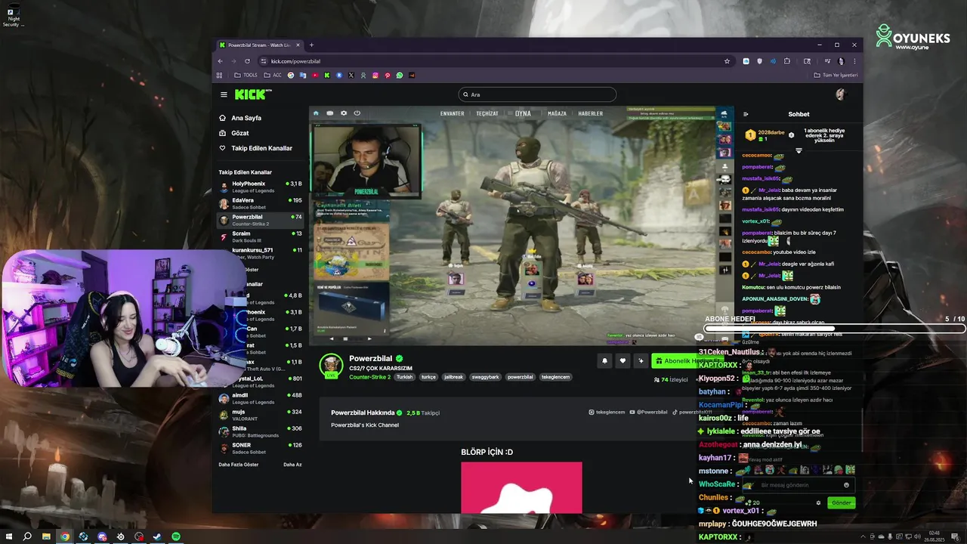967x544 pixels.
Task: Collapse list with Daha Az
Action: [x=292, y=465]
